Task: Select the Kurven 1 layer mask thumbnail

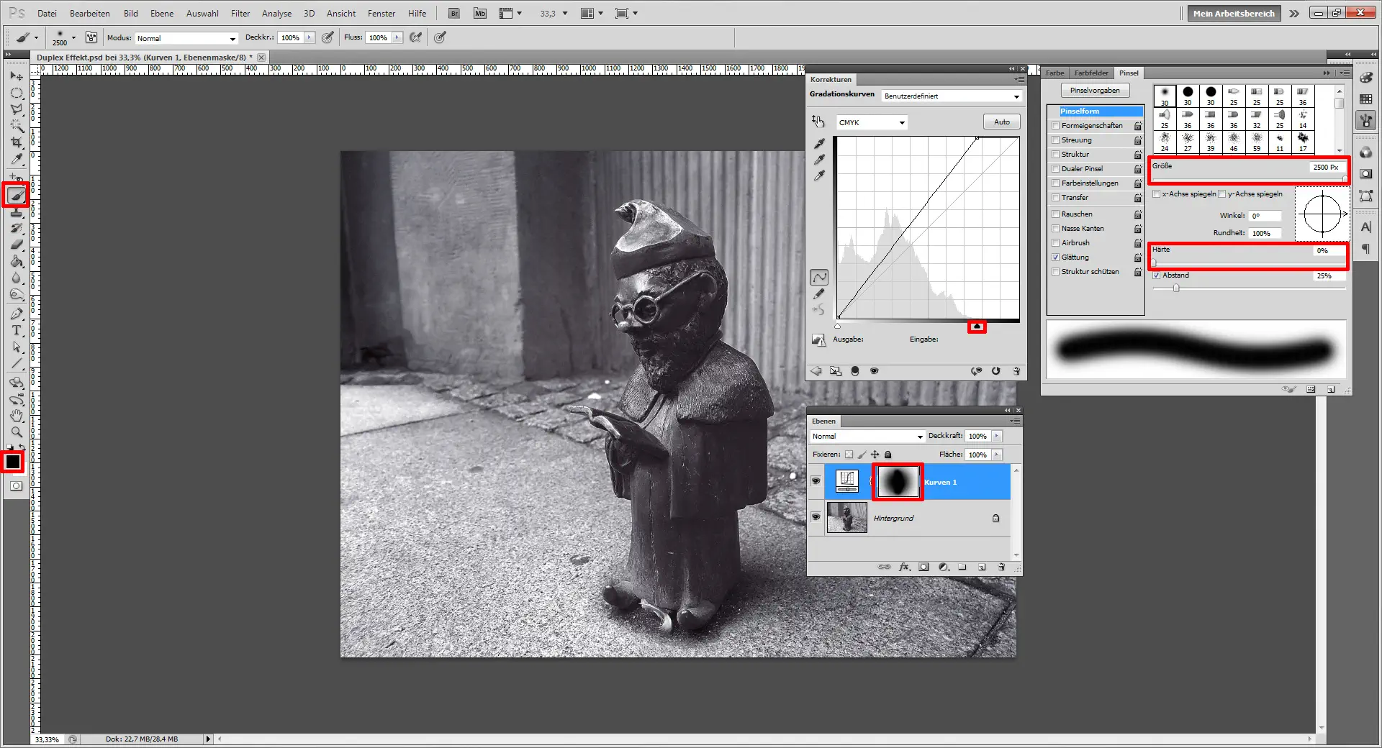Action: click(898, 482)
